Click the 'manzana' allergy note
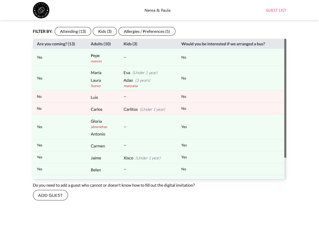 (131, 86)
